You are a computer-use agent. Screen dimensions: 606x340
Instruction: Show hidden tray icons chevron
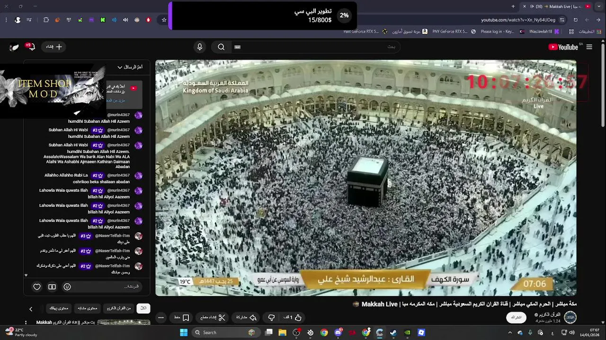click(510, 332)
